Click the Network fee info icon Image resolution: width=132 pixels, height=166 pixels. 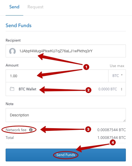[31, 130]
